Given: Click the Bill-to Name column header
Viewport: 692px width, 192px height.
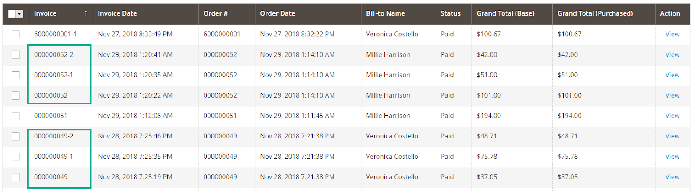Looking at the screenshot, I should [385, 13].
